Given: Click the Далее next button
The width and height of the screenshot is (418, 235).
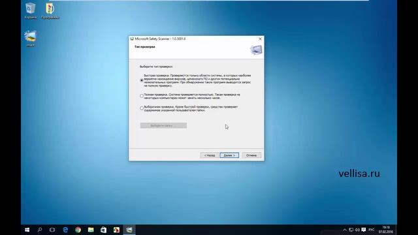Looking at the screenshot, I should pos(229,155).
